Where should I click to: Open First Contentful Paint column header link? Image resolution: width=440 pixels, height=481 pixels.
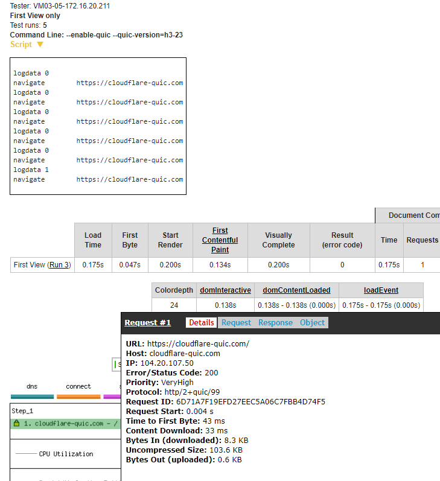tap(220, 240)
